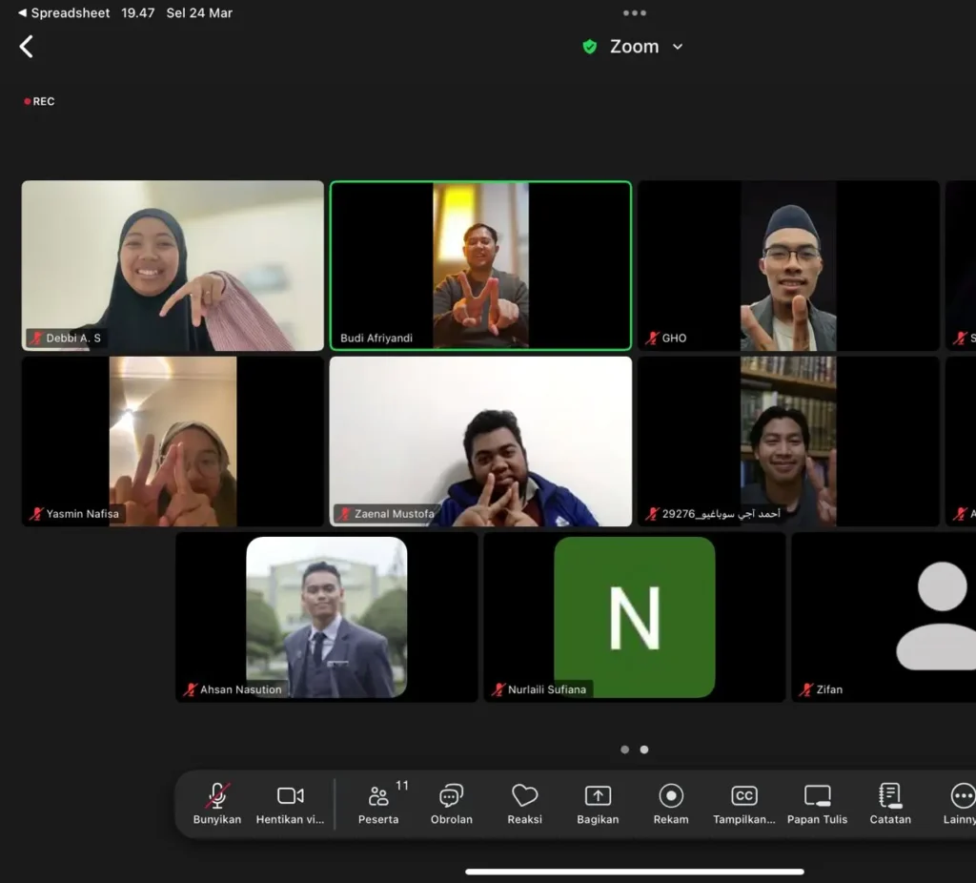Switch to the first gallery page dot
976x883 pixels.
[624, 750]
